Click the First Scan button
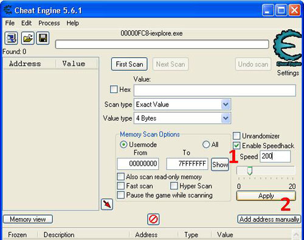 coord(130,64)
